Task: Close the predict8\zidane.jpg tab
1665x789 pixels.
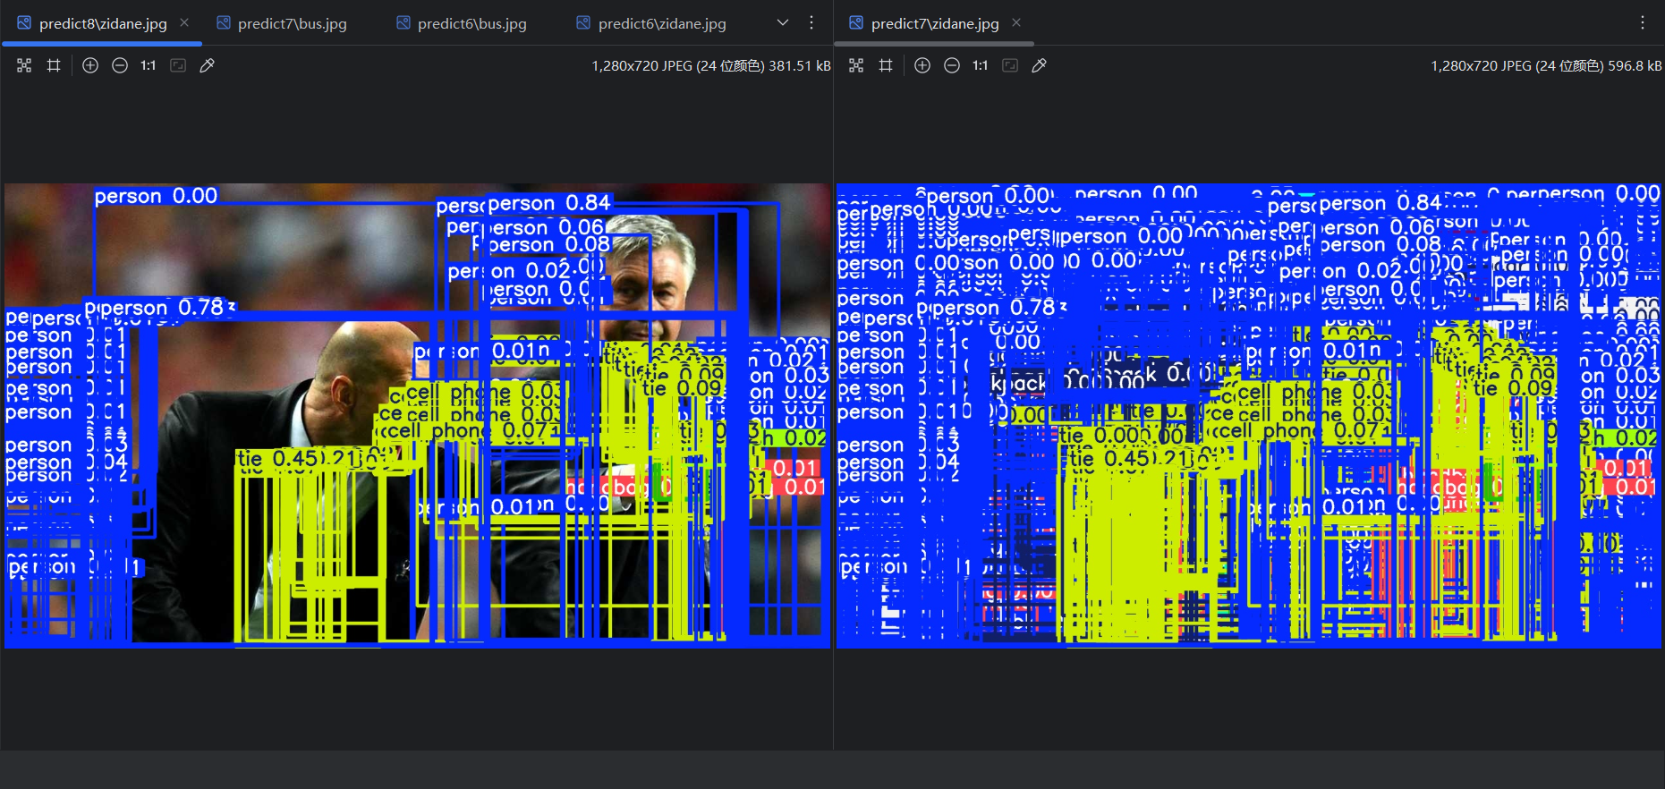Action: pos(184,22)
